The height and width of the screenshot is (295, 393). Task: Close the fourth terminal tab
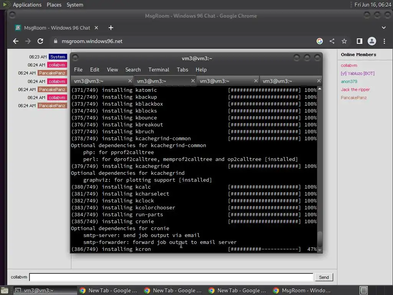319,81
